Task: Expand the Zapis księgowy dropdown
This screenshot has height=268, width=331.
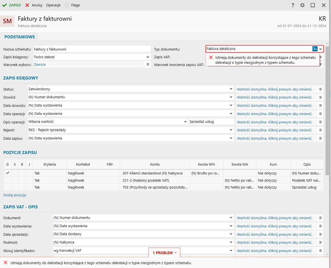Action: [148, 57]
